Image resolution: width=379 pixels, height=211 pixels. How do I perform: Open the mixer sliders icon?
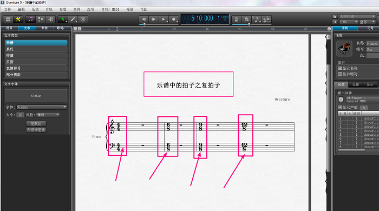50,19
